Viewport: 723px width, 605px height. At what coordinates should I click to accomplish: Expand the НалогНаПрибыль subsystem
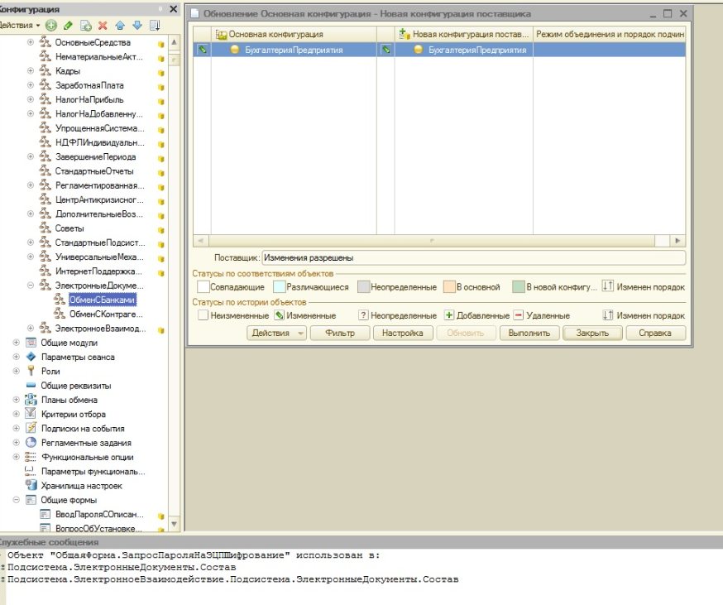pyautogui.click(x=31, y=99)
